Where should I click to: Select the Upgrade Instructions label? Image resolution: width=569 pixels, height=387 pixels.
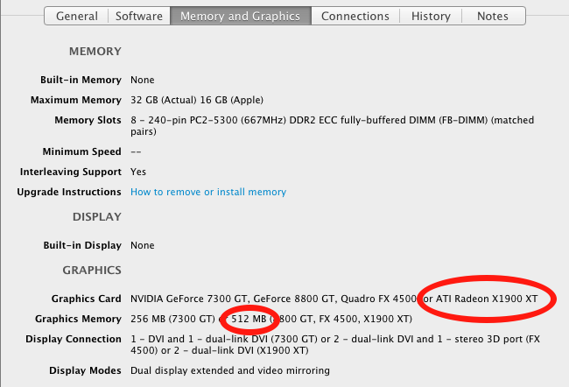coord(69,192)
